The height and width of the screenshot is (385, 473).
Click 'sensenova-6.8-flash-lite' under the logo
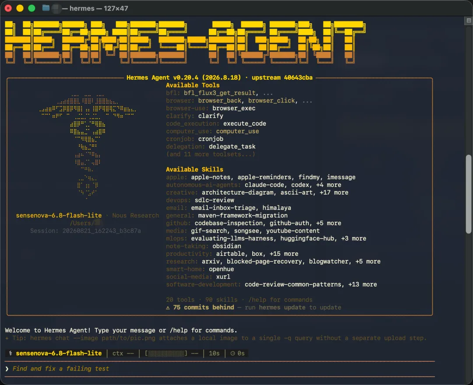click(59, 215)
